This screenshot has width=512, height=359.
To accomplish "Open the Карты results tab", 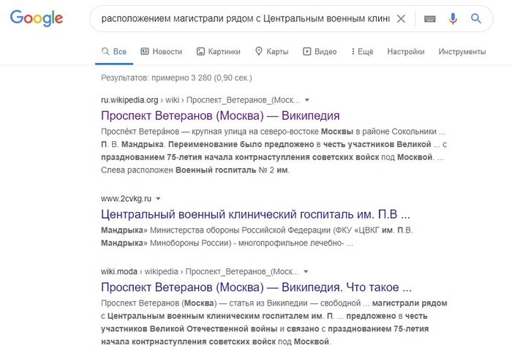I will pyautogui.click(x=271, y=52).
